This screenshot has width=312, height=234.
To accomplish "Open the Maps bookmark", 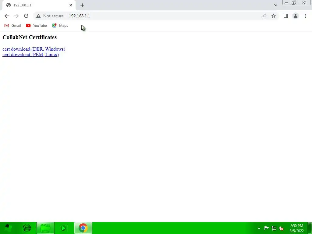I will 60,26.
